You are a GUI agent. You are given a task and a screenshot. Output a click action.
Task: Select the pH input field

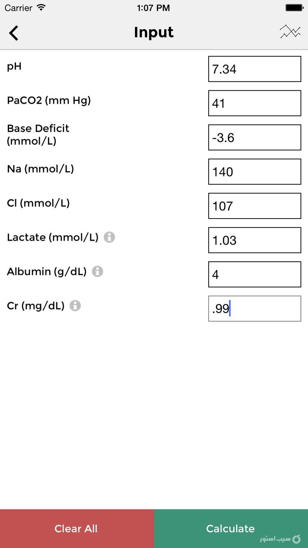pyautogui.click(x=254, y=69)
